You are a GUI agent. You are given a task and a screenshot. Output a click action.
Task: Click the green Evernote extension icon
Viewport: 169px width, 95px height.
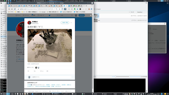coord(74,9)
